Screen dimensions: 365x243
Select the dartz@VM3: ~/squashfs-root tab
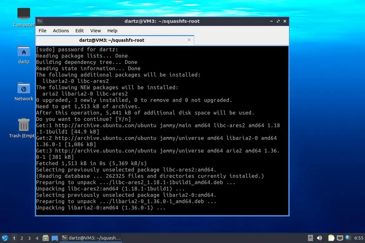point(115,40)
